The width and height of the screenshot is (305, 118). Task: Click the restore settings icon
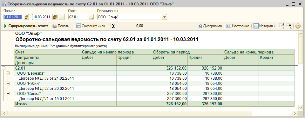pyautogui.click(x=282, y=26)
